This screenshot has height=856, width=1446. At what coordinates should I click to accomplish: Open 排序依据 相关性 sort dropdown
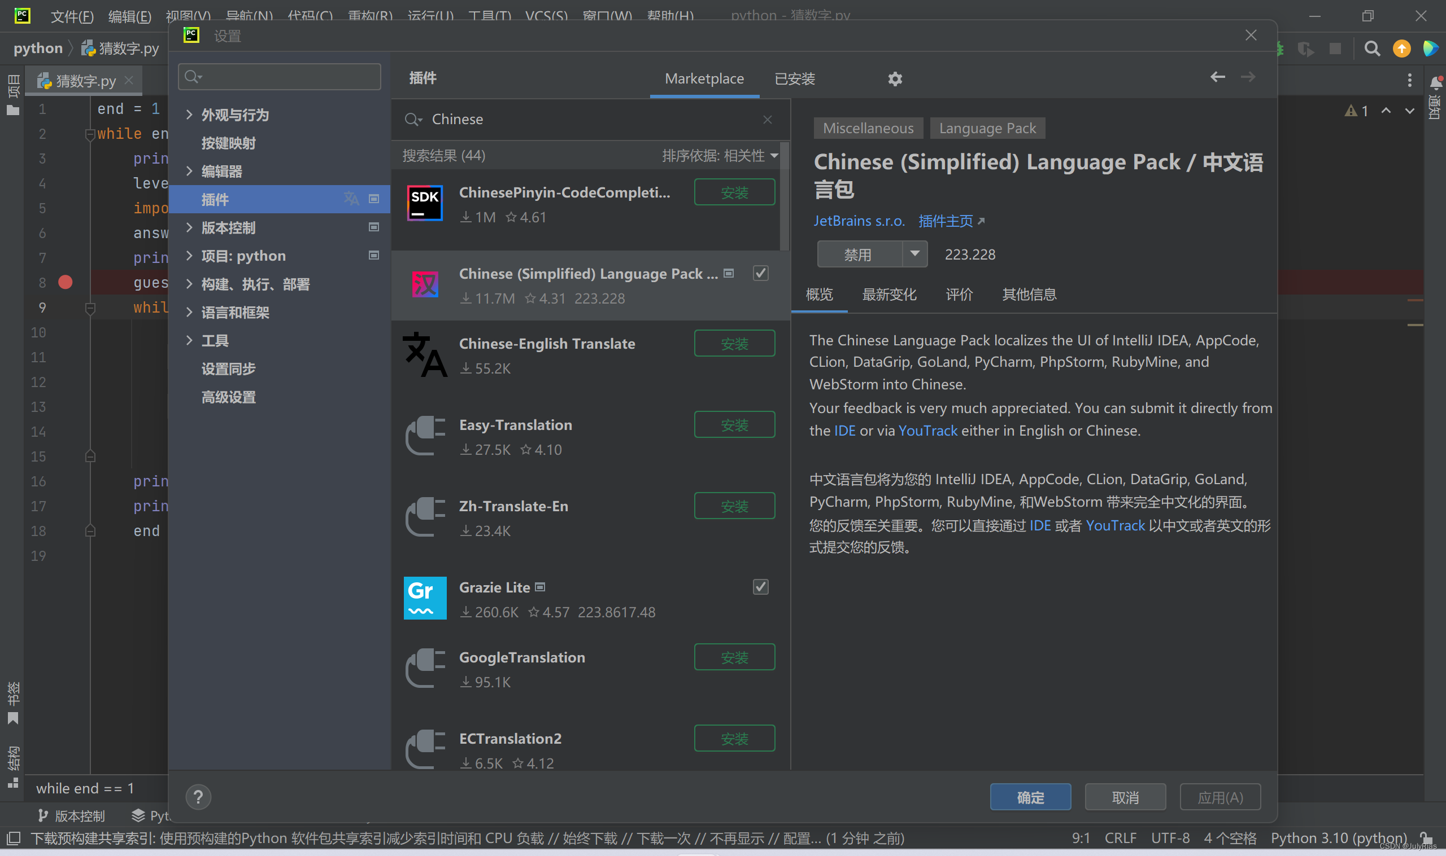720,155
